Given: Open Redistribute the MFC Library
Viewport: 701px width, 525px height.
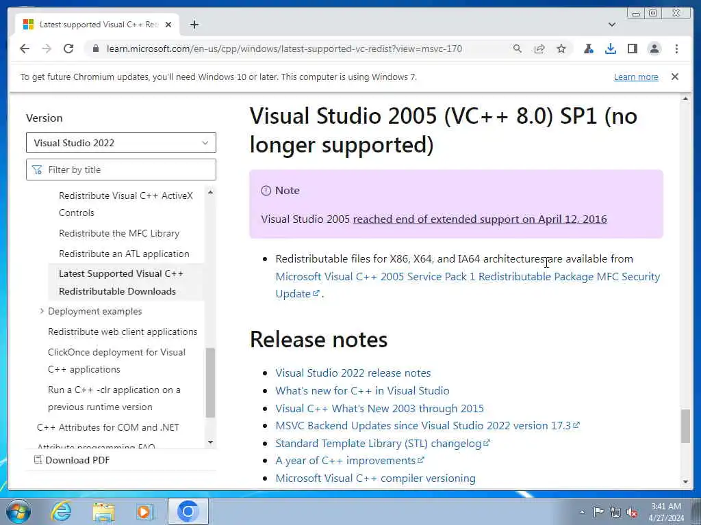Looking at the screenshot, I should [x=119, y=233].
